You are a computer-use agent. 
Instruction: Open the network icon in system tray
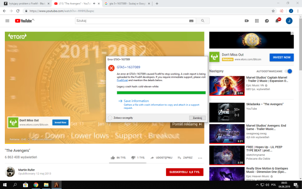coord(262,185)
